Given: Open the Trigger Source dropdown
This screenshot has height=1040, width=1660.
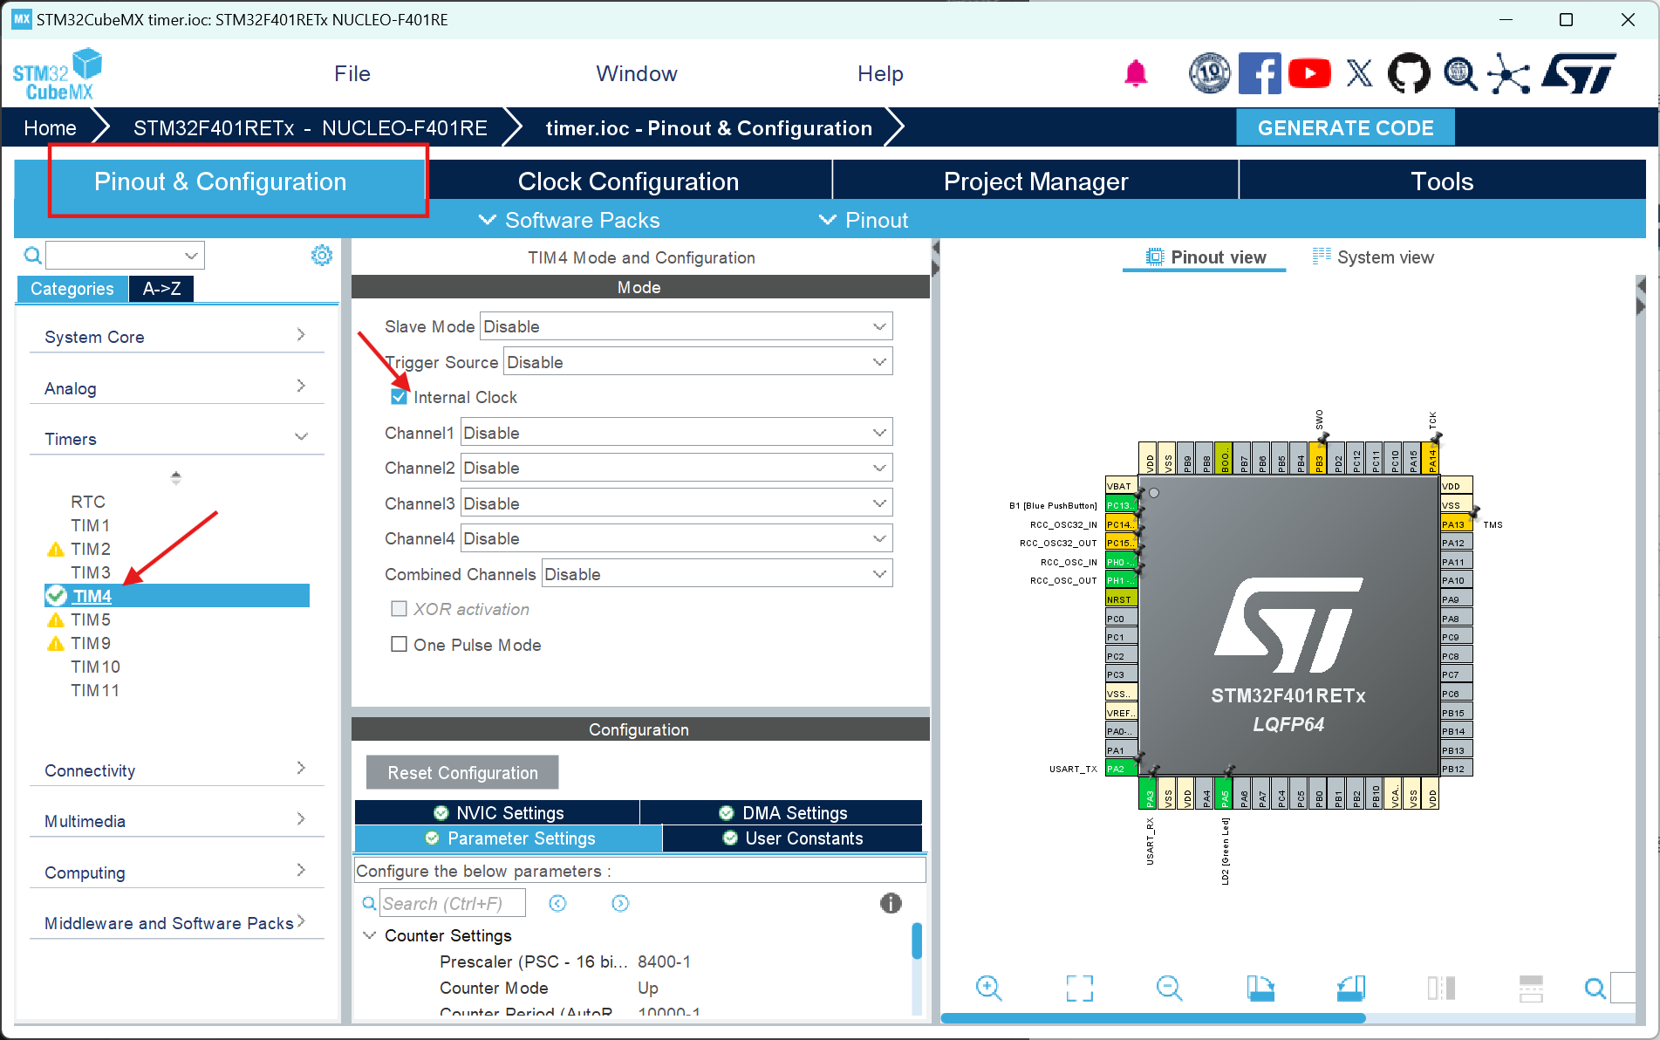Looking at the screenshot, I should pos(698,362).
